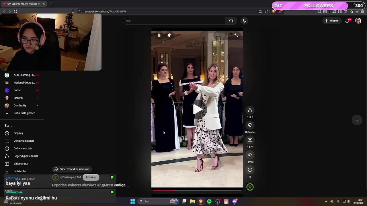Viewport: 367px width, 206px height.
Task: Click the YouTube search magnifier button
Action: pos(231,21)
